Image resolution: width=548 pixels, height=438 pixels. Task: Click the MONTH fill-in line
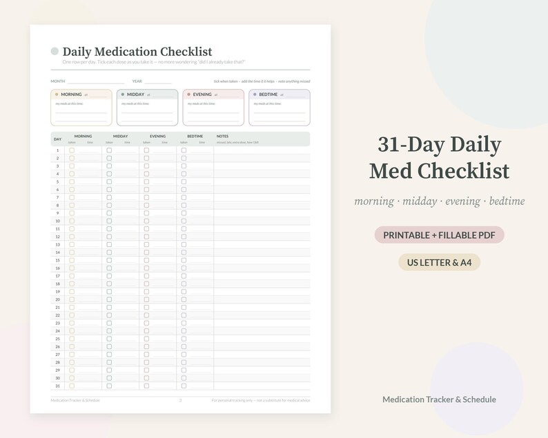pyautogui.click(x=96, y=81)
